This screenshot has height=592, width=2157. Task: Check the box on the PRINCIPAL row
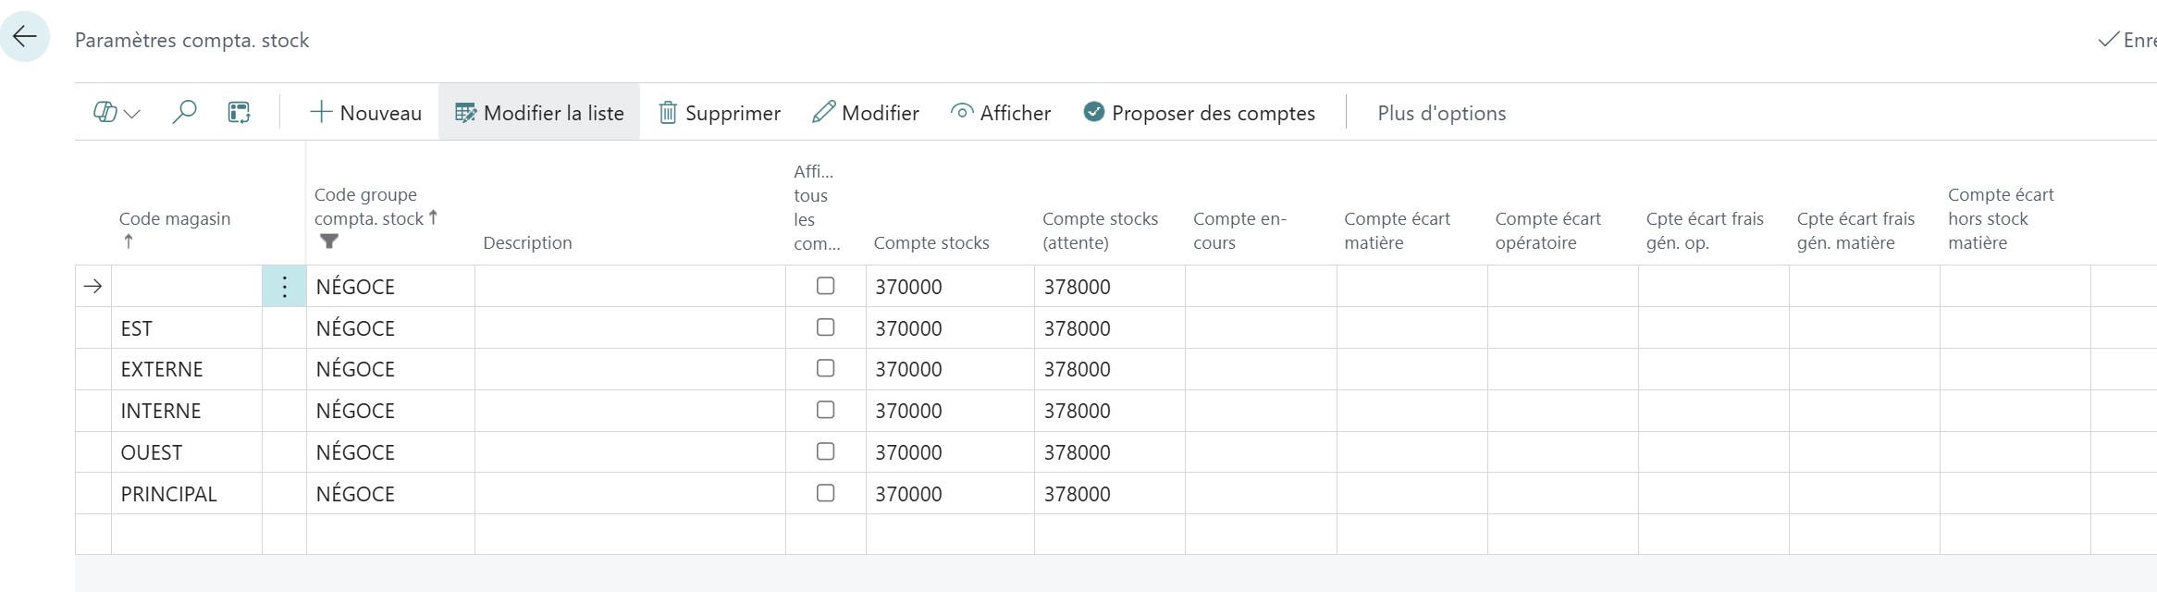pos(824,493)
